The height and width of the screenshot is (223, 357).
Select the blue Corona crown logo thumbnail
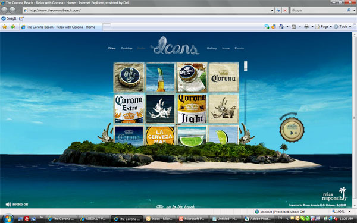pos(129,135)
